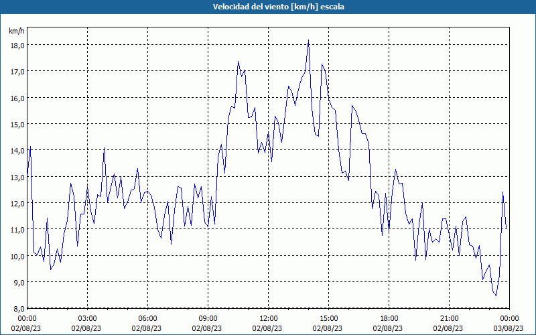Image resolution: width=536 pixels, height=335 pixels.
Task: Select the 12,0 y-axis label
Action: [17, 204]
